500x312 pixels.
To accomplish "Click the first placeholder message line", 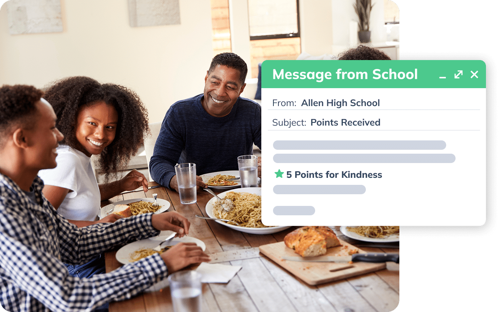I will 360,145.
